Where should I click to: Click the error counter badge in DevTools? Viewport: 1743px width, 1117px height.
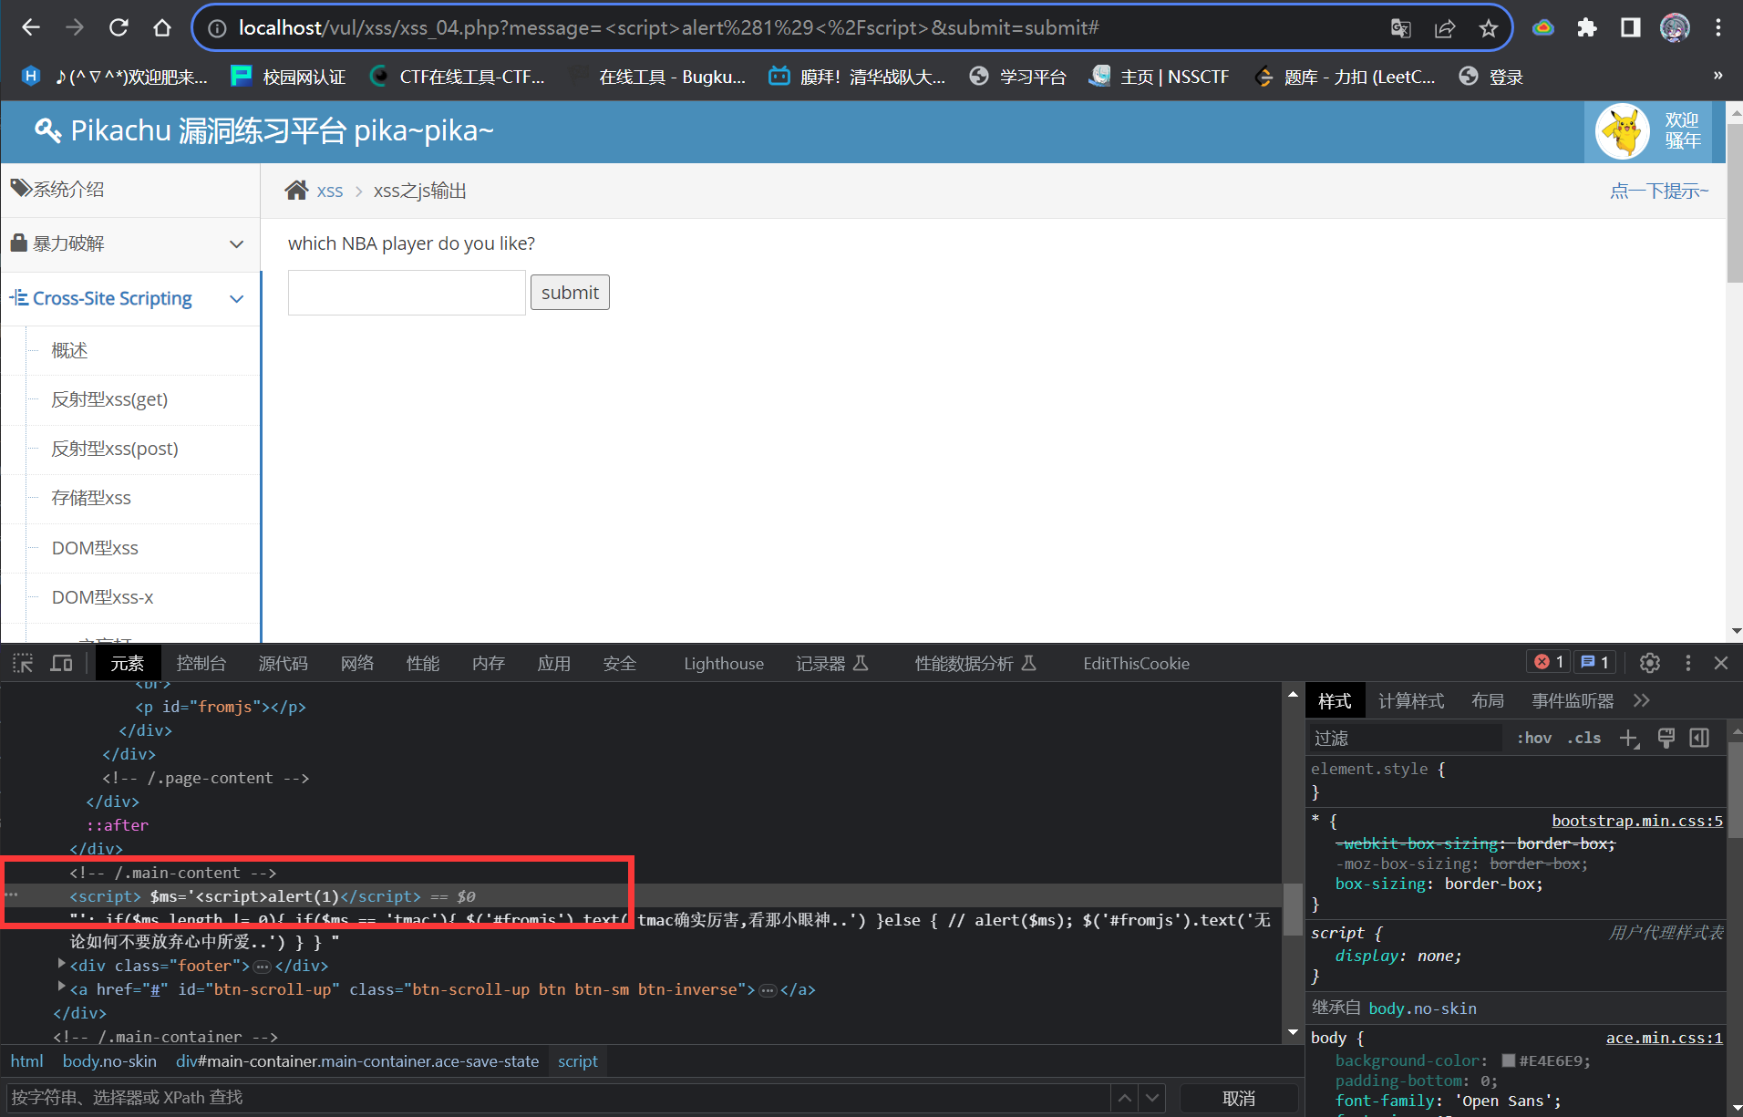click(x=1547, y=661)
